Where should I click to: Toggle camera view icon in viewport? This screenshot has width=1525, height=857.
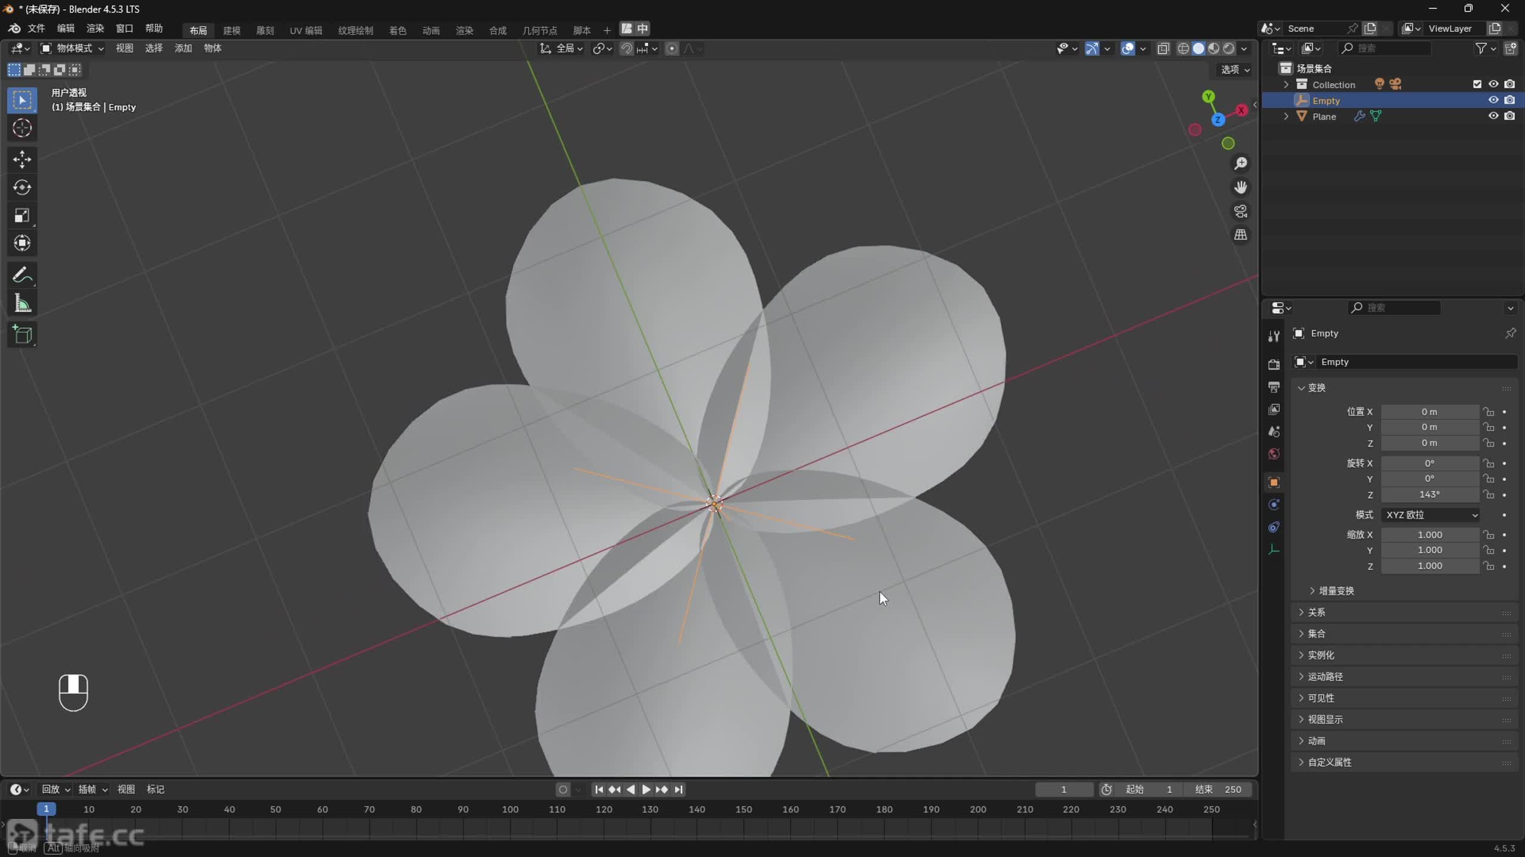point(1240,211)
